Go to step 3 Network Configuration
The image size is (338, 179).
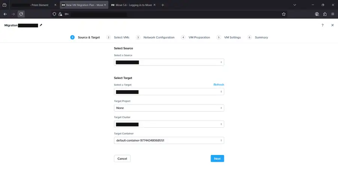pos(155,37)
